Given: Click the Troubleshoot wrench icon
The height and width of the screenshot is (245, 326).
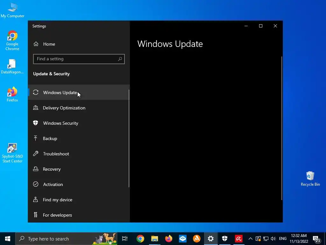Looking at the screenshot, I should tap(36, 153).
